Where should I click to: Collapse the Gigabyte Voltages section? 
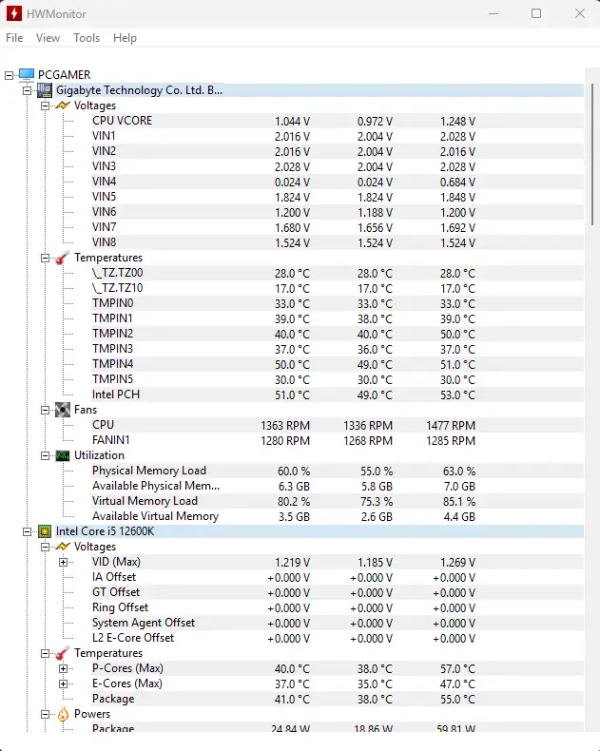46,106
